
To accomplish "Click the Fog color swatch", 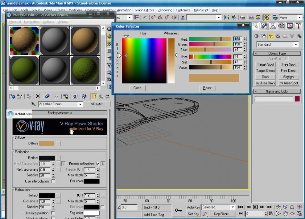I will coord(91,213).
